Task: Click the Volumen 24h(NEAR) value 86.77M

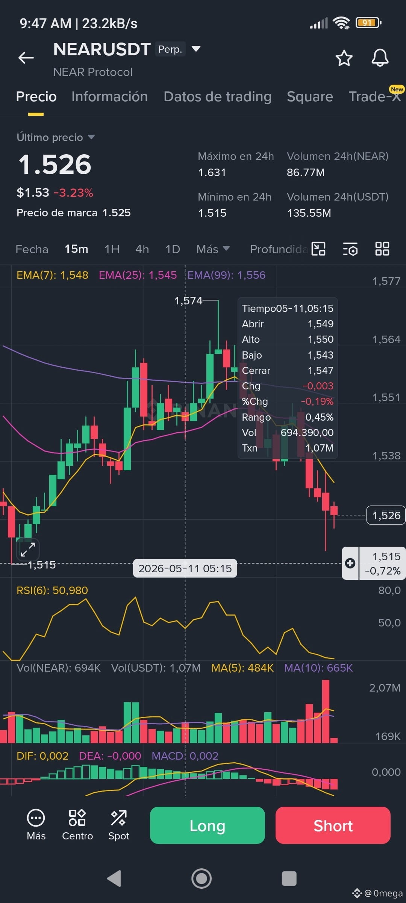Action: point(306,172)
